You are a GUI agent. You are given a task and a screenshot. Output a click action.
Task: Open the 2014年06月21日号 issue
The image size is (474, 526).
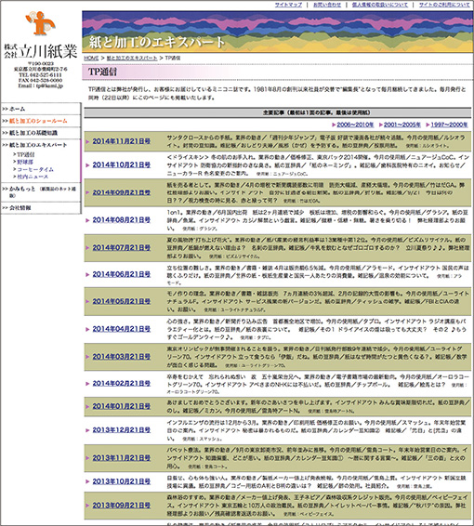click(x=122, y=274)
